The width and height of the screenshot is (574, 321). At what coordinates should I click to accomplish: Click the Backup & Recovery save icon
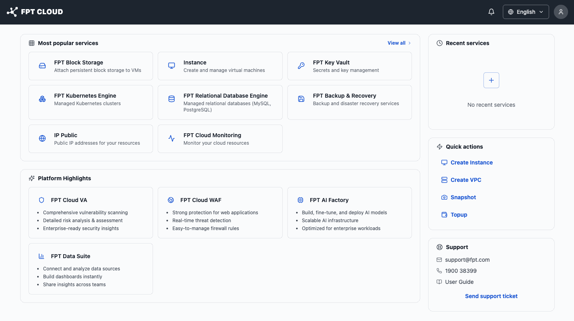click(x=301, y=99)
